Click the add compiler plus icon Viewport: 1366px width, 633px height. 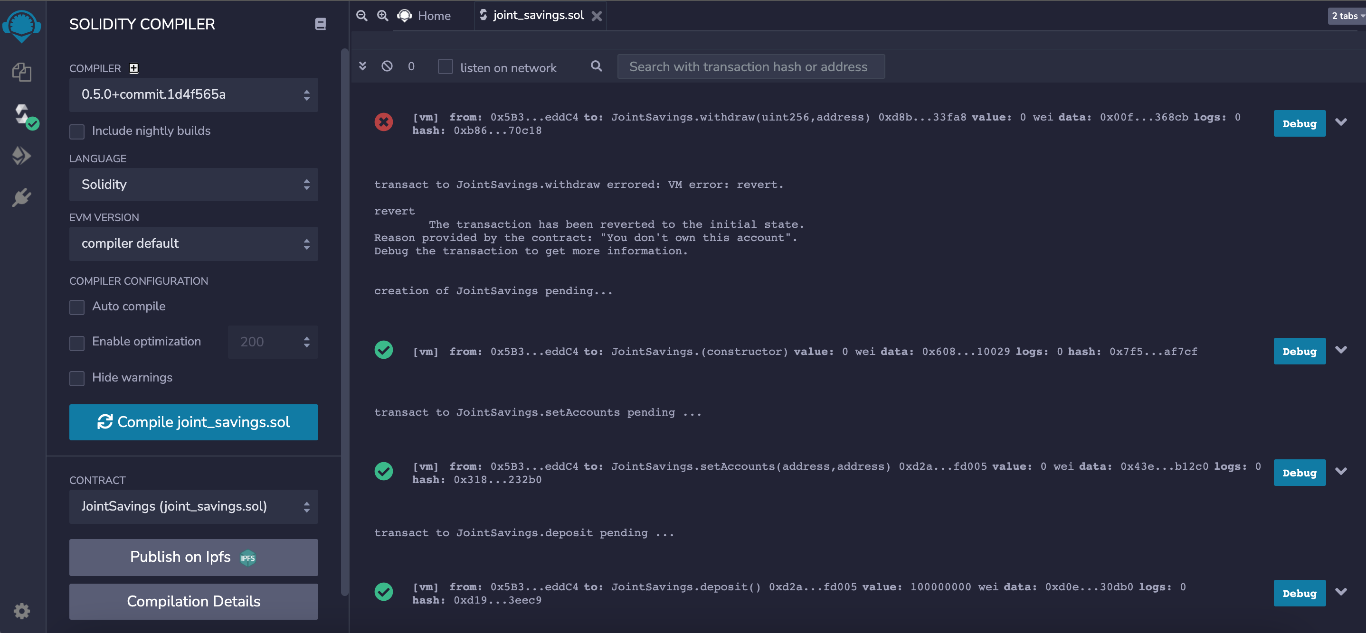tap(133, 68)
